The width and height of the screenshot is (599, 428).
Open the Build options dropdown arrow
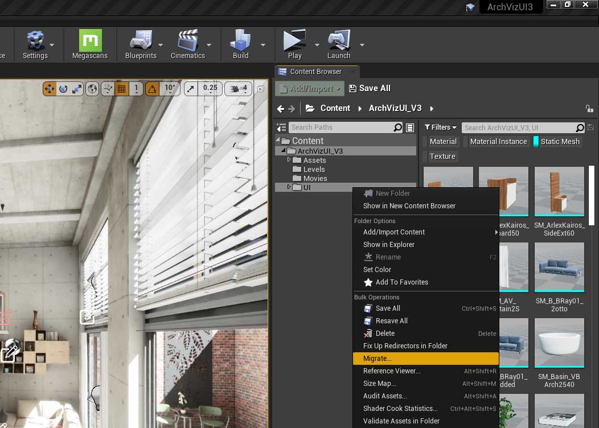263,45
